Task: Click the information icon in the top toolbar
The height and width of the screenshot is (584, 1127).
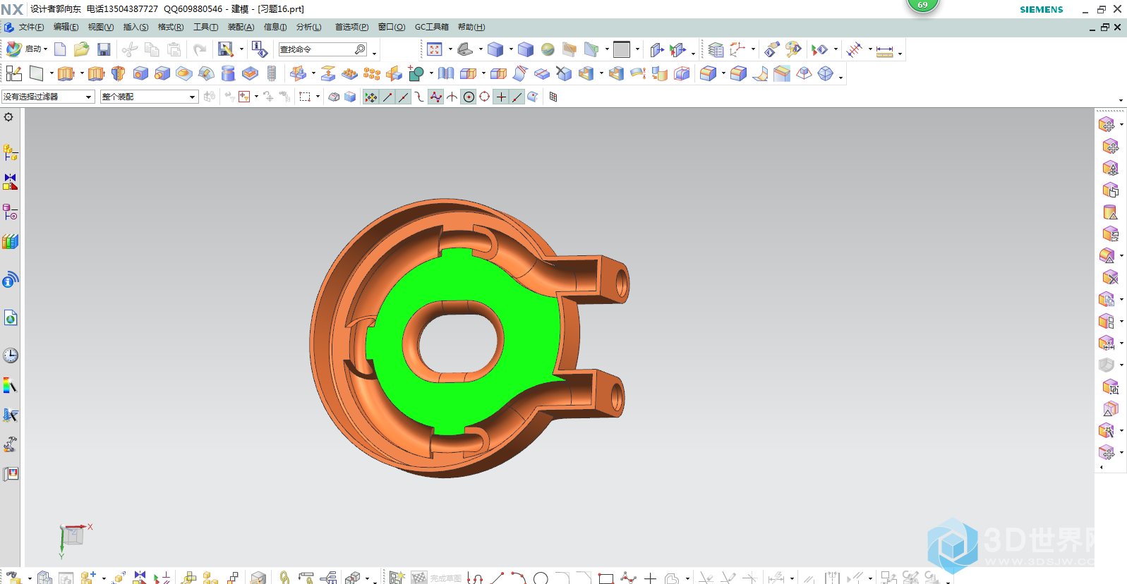Action: pos(259,49)
